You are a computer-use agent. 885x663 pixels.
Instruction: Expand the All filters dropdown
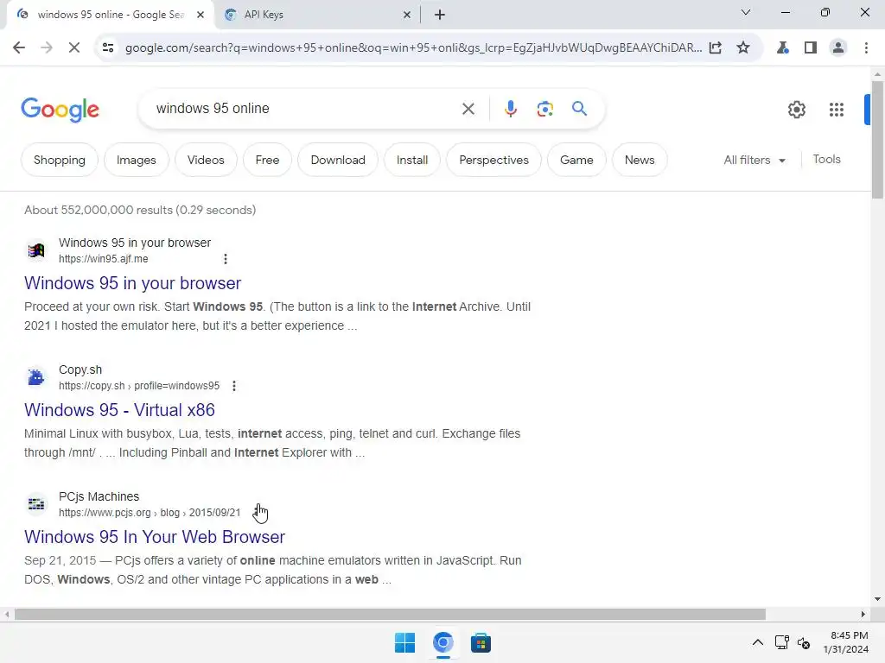tap(754, 160)
